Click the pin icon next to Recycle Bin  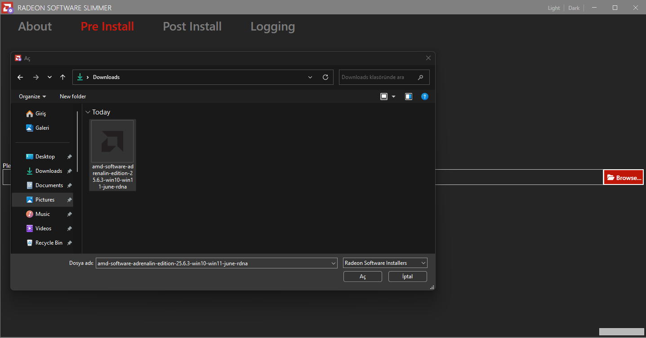[69, 243]
